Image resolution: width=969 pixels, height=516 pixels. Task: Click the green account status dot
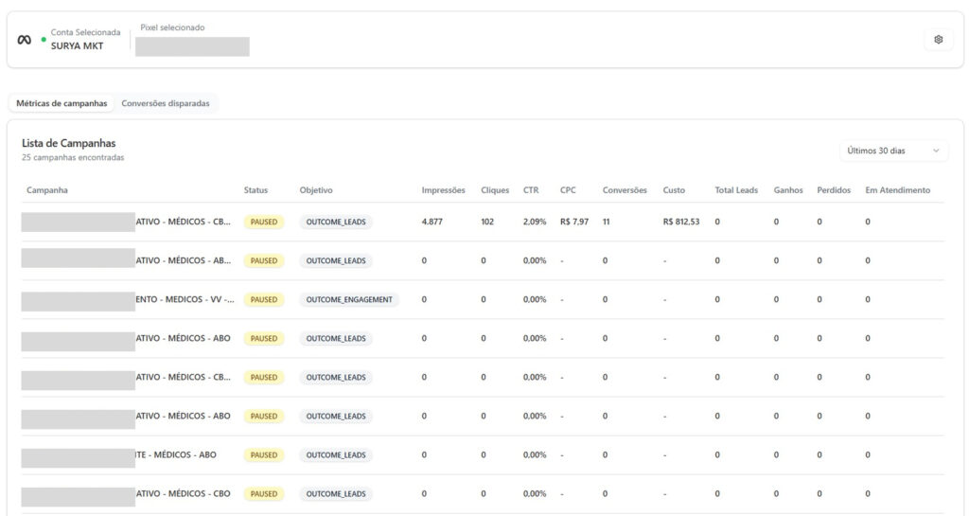coord(44,40)
